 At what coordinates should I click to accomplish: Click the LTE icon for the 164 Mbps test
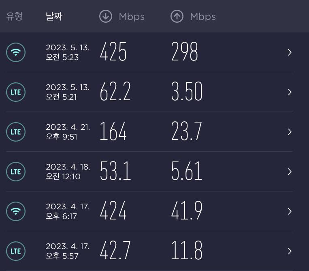(x=16, y=132)
